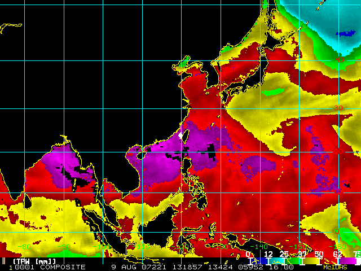Click the '07221' Julian date value
361x271 pixels.
click(154, 267)
